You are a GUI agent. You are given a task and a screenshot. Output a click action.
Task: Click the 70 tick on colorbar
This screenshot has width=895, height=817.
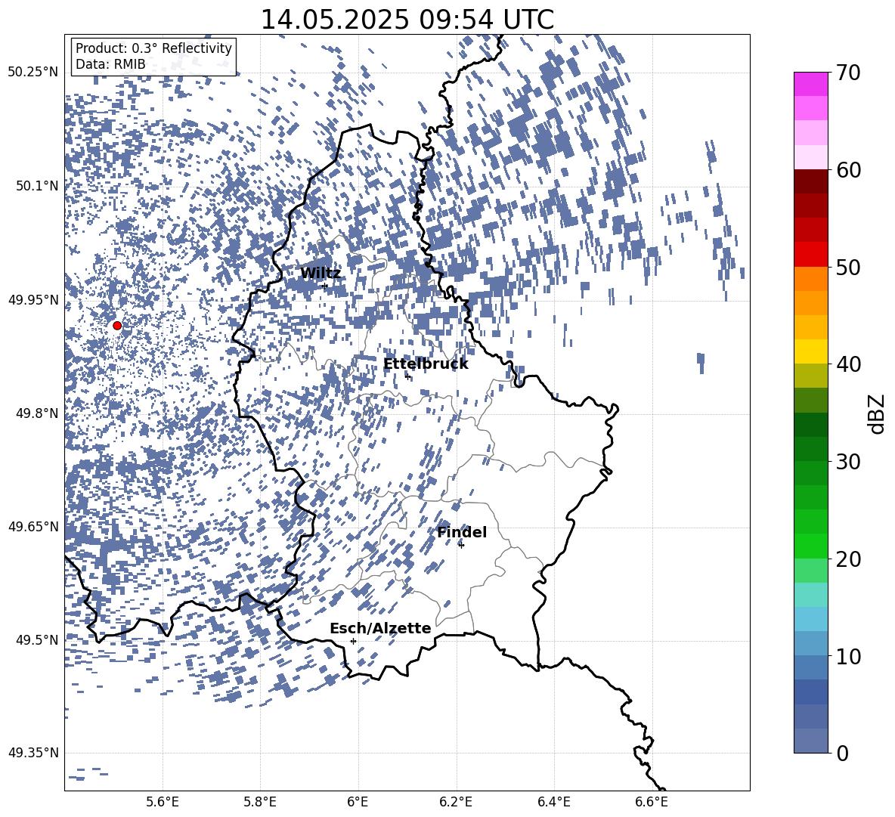click(x=849, y=73)
